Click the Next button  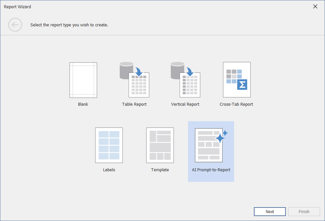click(x=270, y=211)
